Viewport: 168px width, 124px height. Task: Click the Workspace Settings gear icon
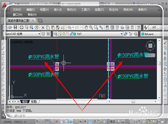coord(43,34)
